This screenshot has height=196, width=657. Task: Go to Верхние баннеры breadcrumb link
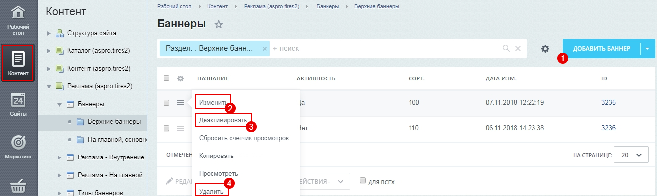tap(377, 6)
